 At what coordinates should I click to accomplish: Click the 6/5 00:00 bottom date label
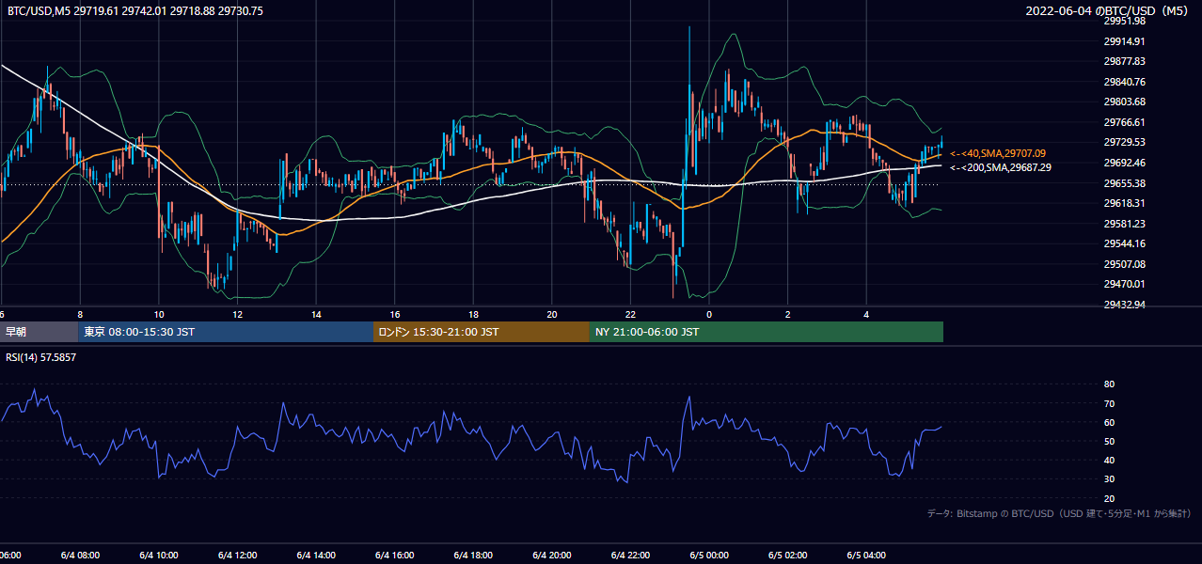click(x=709, y=556)
